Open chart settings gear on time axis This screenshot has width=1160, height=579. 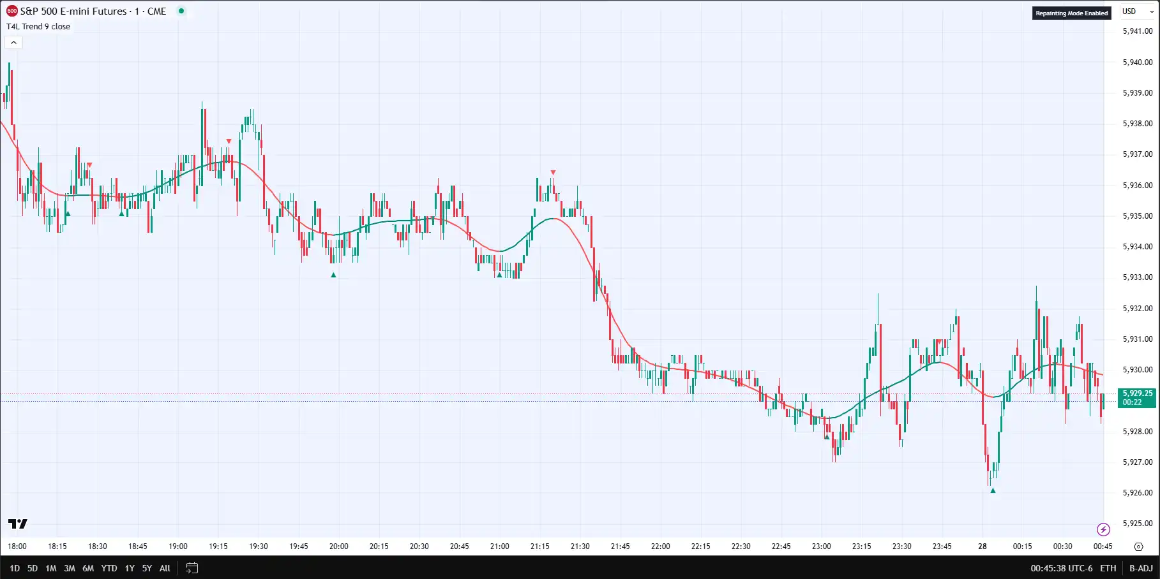tap(1138, 546)
